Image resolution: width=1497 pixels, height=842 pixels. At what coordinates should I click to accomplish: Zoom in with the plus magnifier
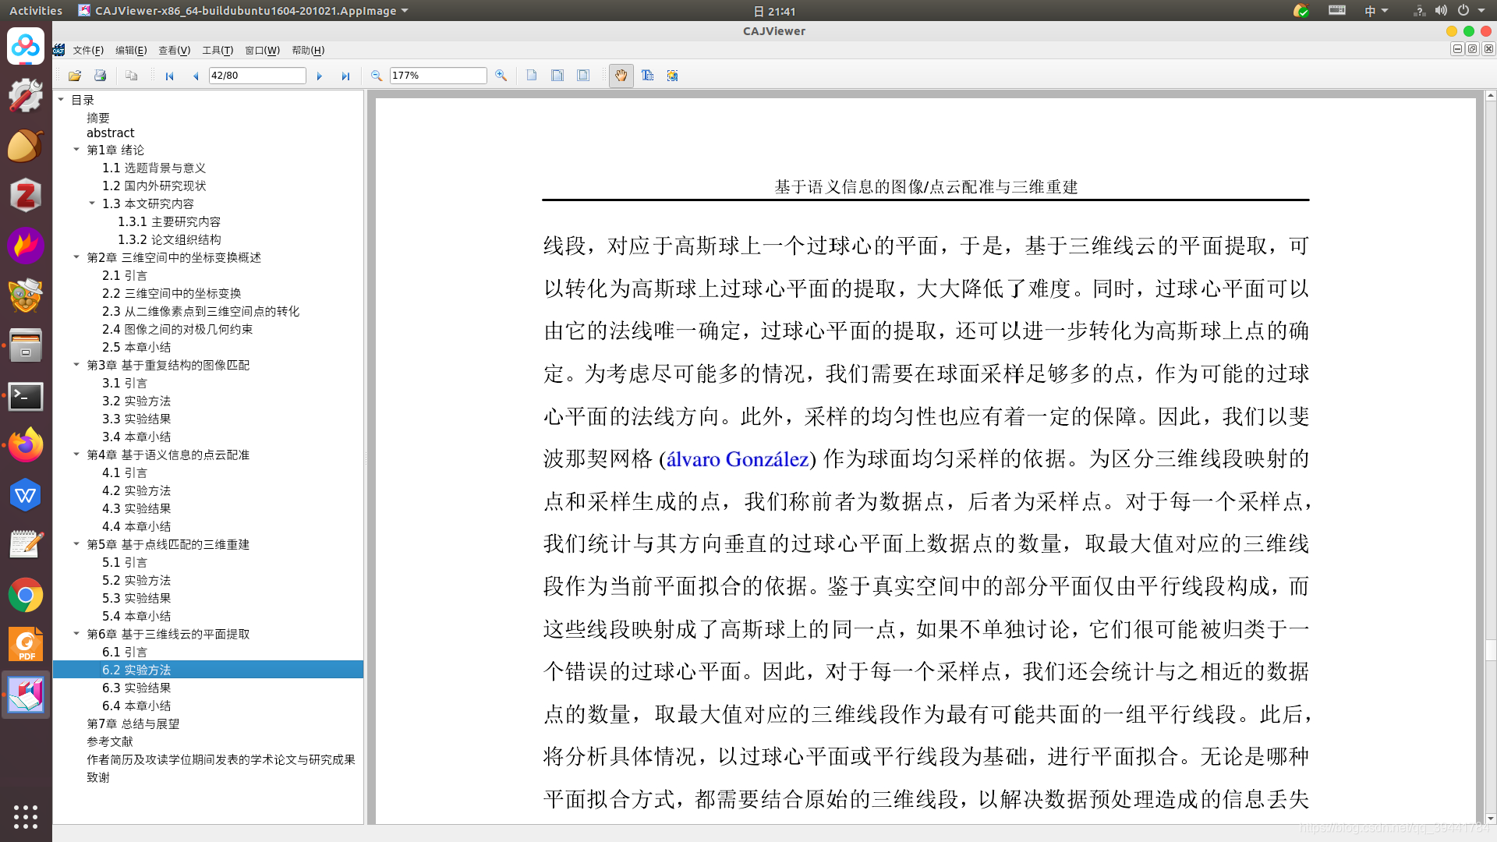pos(501,76)
